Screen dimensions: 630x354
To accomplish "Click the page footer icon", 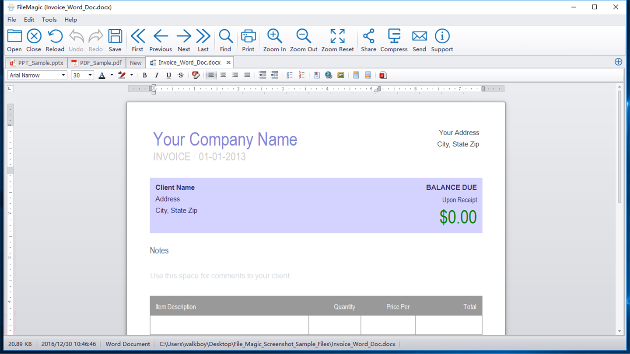I will coord(368,75).
